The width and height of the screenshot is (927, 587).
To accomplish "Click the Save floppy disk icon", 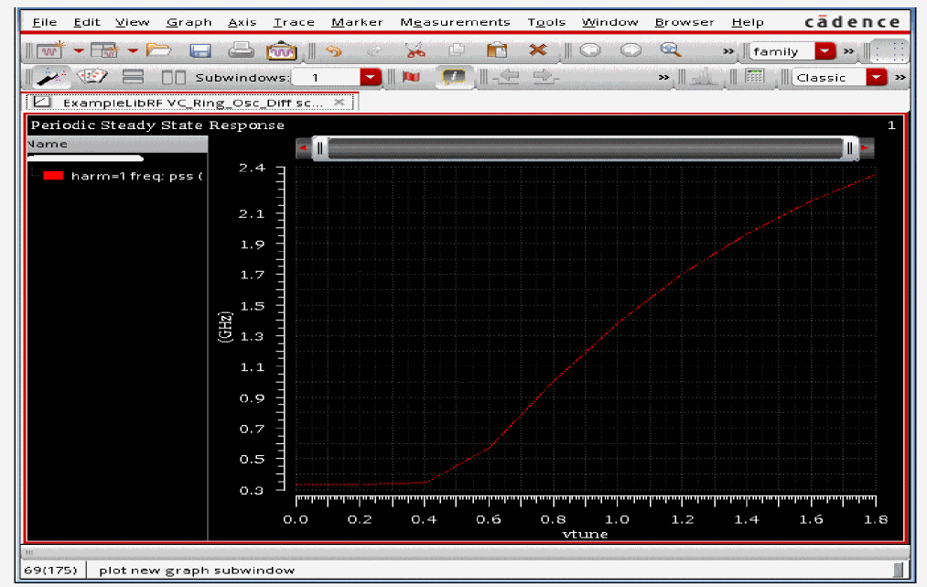I will (199, 51).
